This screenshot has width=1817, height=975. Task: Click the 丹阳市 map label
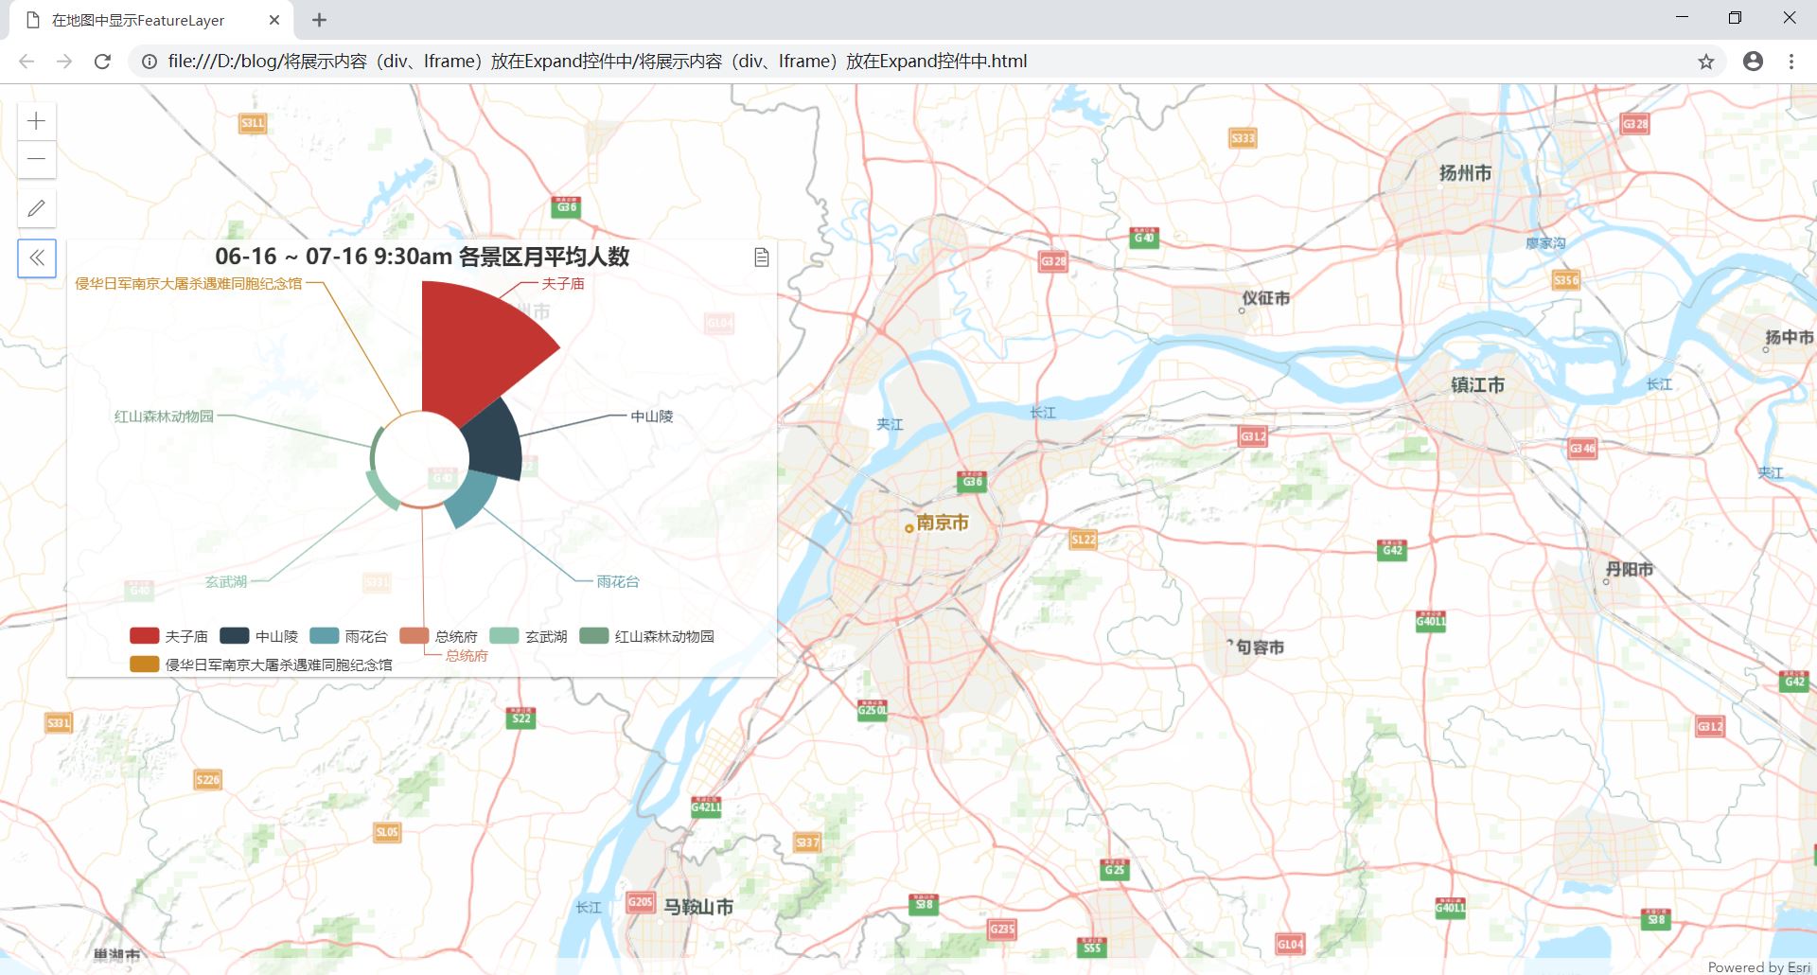1630,569
